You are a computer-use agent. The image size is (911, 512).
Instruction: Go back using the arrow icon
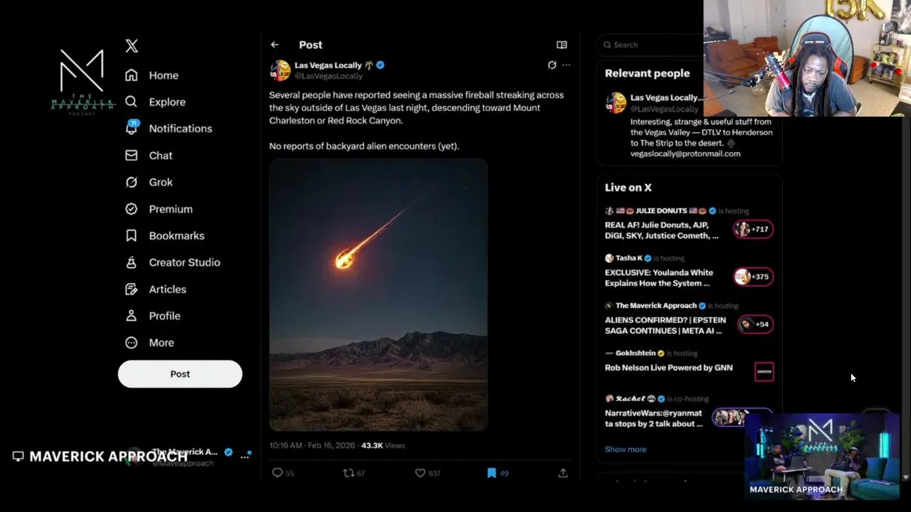click(275, 45)
